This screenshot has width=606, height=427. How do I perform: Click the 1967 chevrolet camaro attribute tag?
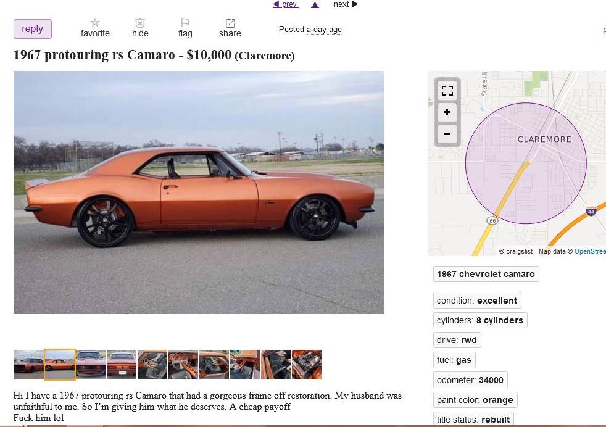tap(486, 274)
